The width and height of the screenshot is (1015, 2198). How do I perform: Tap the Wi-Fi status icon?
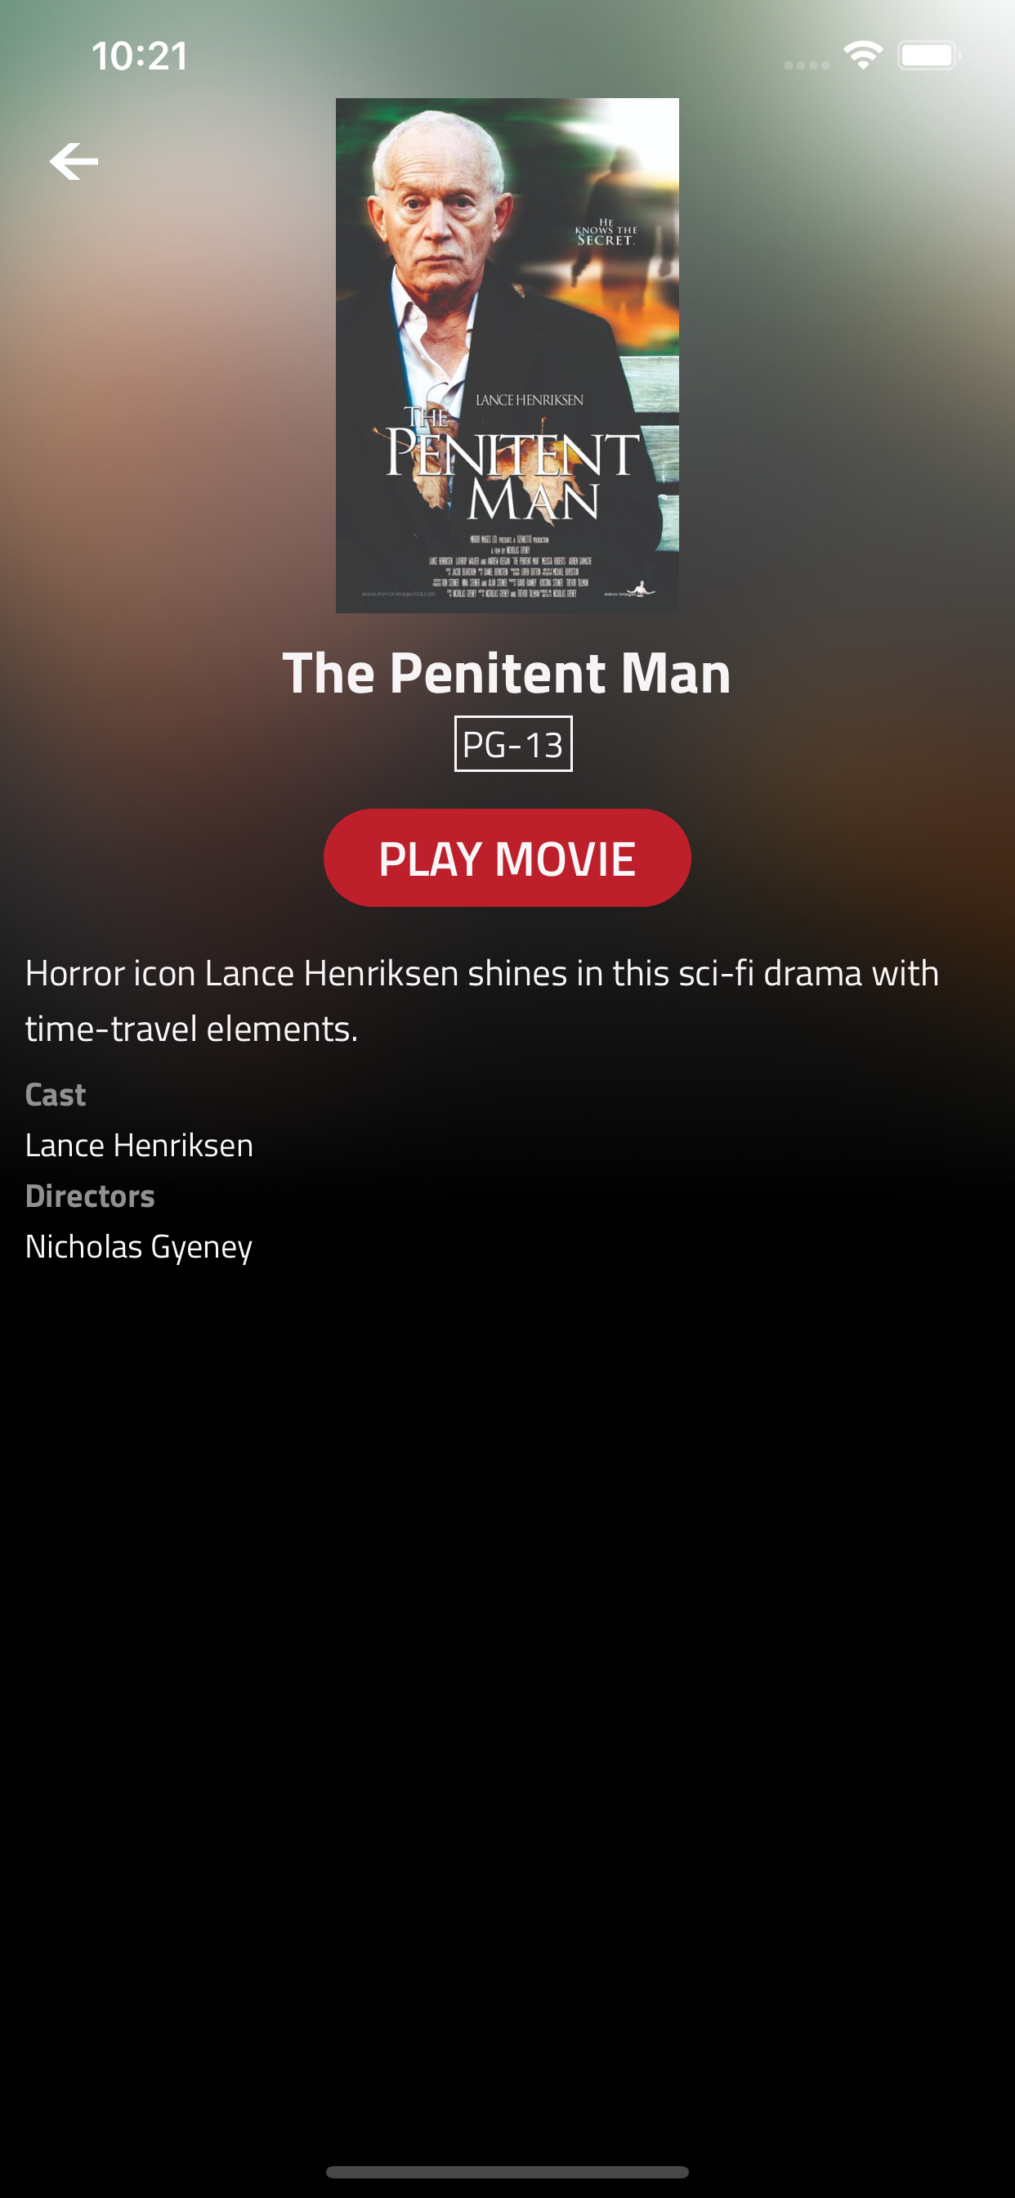863,56
